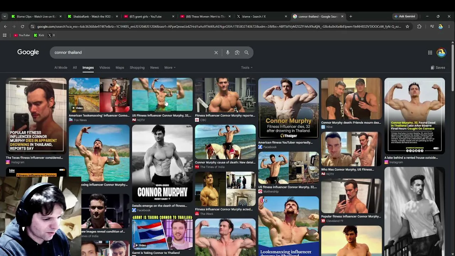455x256 pixels.
Task: Open the Google apps grid
Action: click(x=430, y=53)
